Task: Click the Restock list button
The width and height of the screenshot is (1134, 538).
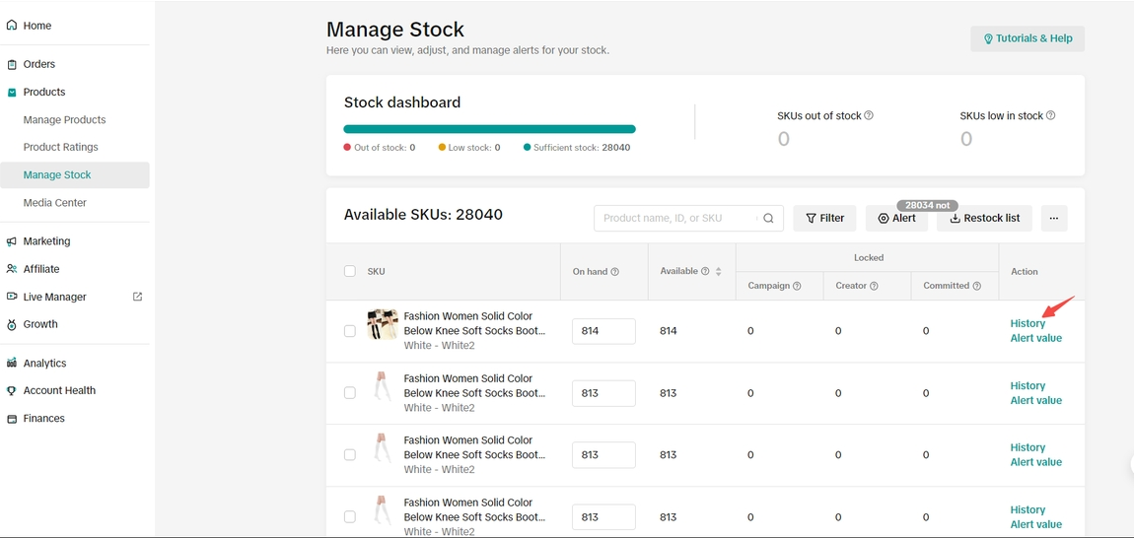Action: pos(984,219)
